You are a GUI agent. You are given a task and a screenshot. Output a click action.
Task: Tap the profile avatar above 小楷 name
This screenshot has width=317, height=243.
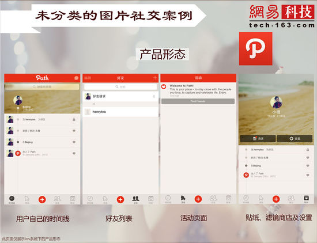pos(276,102)
